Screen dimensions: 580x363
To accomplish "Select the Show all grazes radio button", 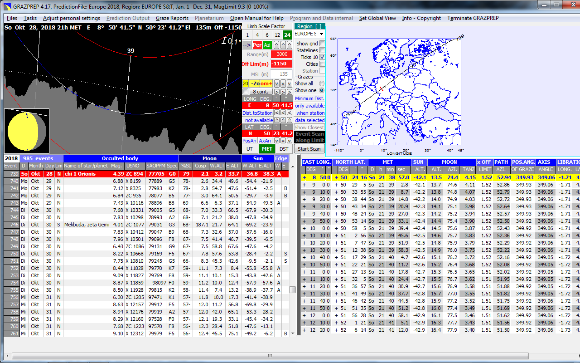I will click(322, 83).
